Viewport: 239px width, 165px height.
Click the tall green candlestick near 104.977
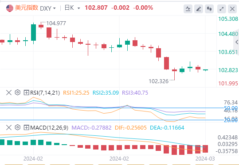[33, 32]
